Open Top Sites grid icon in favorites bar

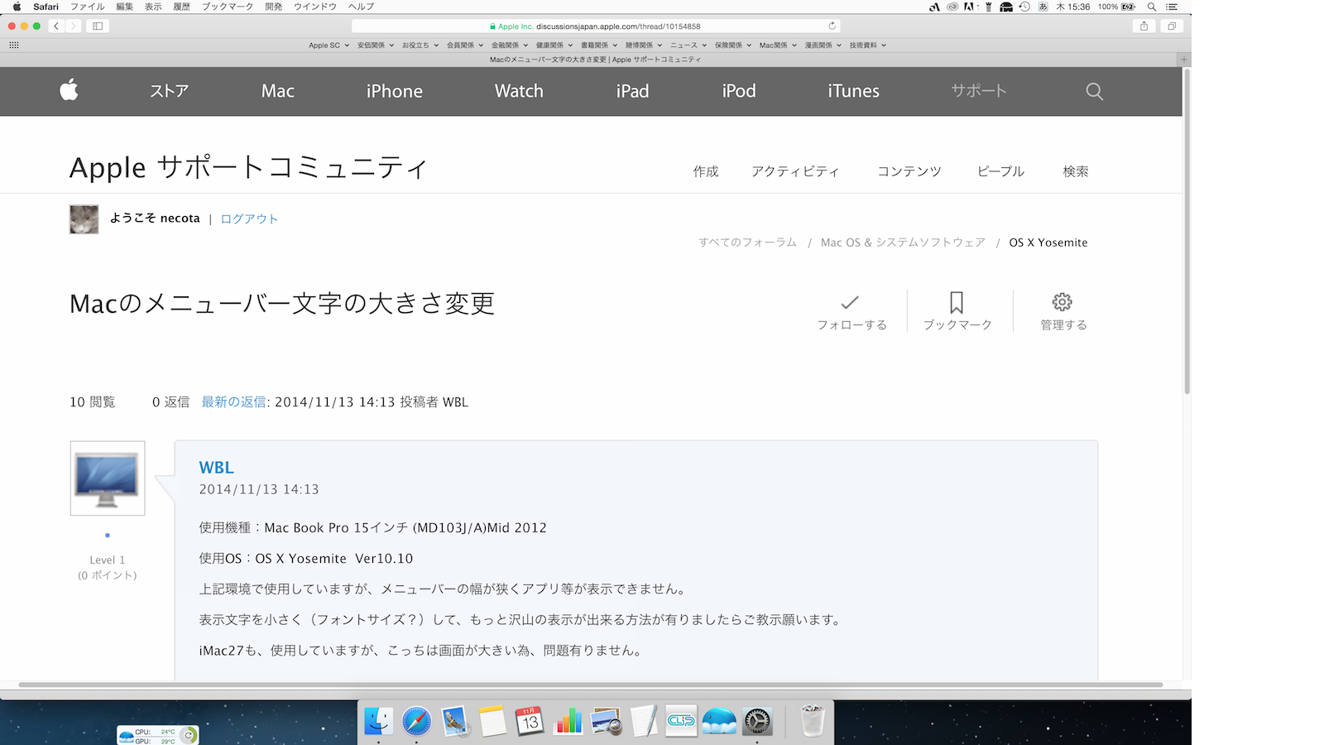point(14,45)
